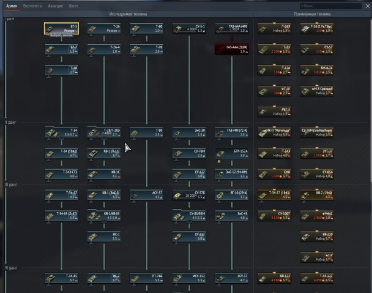Select the premium ЗУТ-37 vehicle card
372x293 pixels.
[x=317, y=153]
